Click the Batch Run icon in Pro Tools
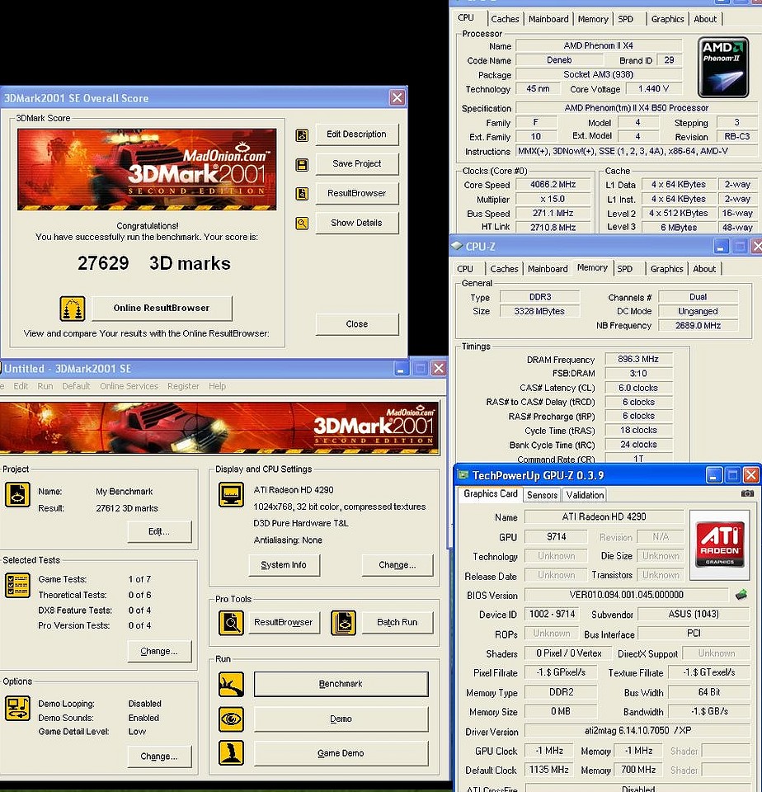This screenshot has height=792, width=762. click(x=343, y=622)
